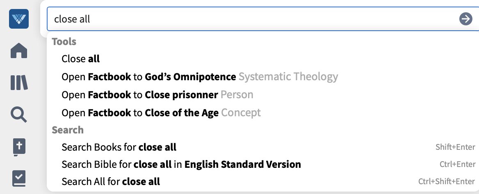Screen dimensions: 479x194
Task: Click the Tools section heading
Action: coord(64,41)
